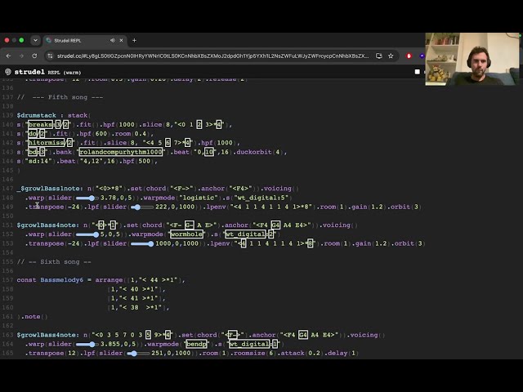
Task: Adjust the warp slider on line 148
Action: [x=87, y=198]
